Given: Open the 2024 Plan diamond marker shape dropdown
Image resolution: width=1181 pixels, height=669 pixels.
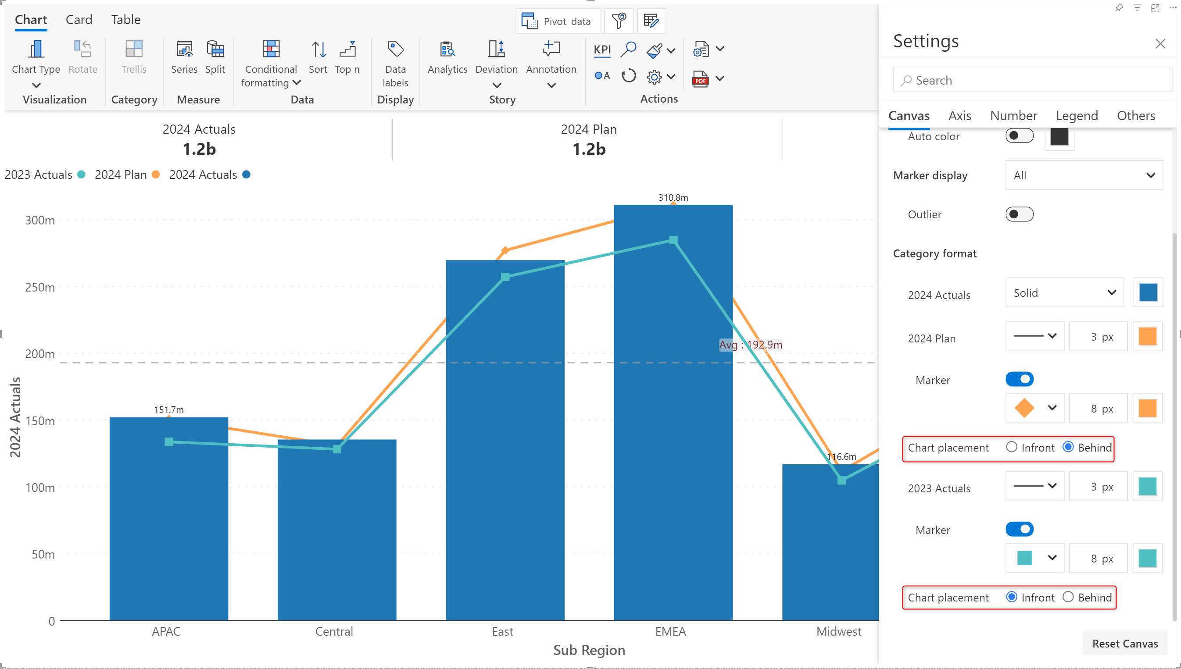Looking at the screenshot, I should coord(1035,408).
